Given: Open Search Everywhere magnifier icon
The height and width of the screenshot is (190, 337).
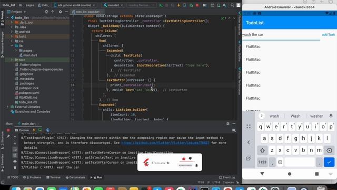Looking at the screenshot, I should 232,5.
